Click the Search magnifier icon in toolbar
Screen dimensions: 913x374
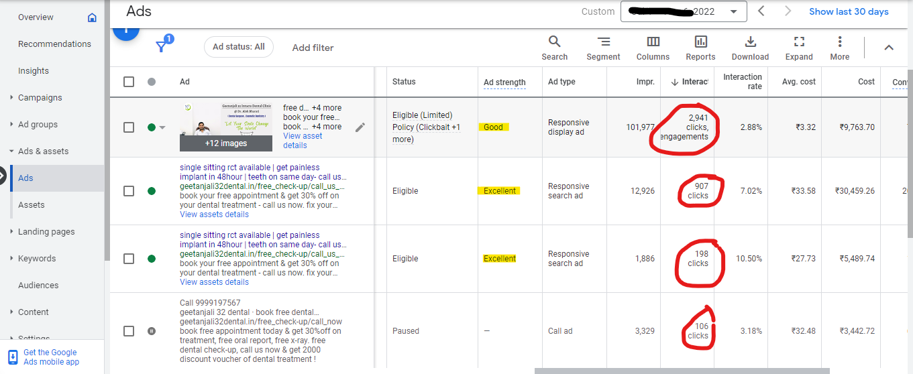tap(554, 42)
